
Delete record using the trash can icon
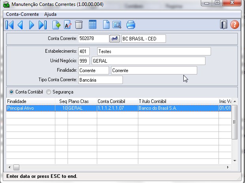pyautogui.click(x=79, y=25)
